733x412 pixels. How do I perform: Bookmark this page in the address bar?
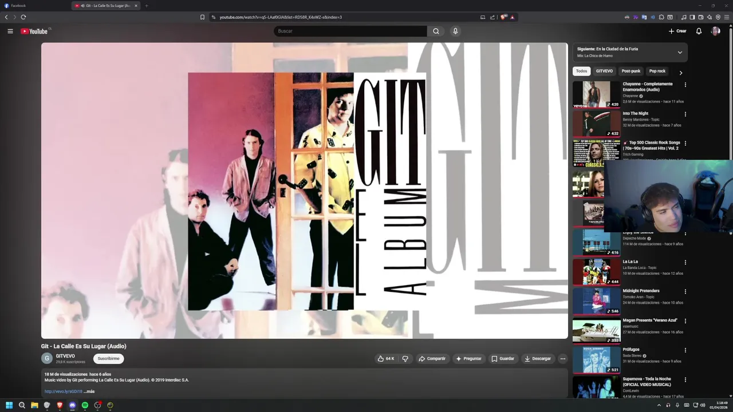202,17
